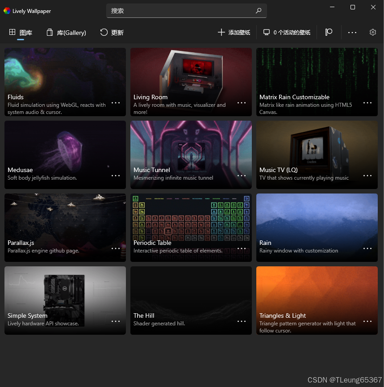This screenshot has height=387, width=384.
Task: Maximize the Lively Wallpaper window
Action: coord(353,7)
